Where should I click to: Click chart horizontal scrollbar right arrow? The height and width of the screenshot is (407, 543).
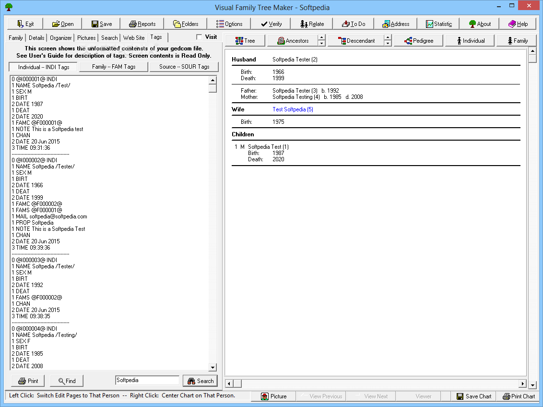(522, 383)
